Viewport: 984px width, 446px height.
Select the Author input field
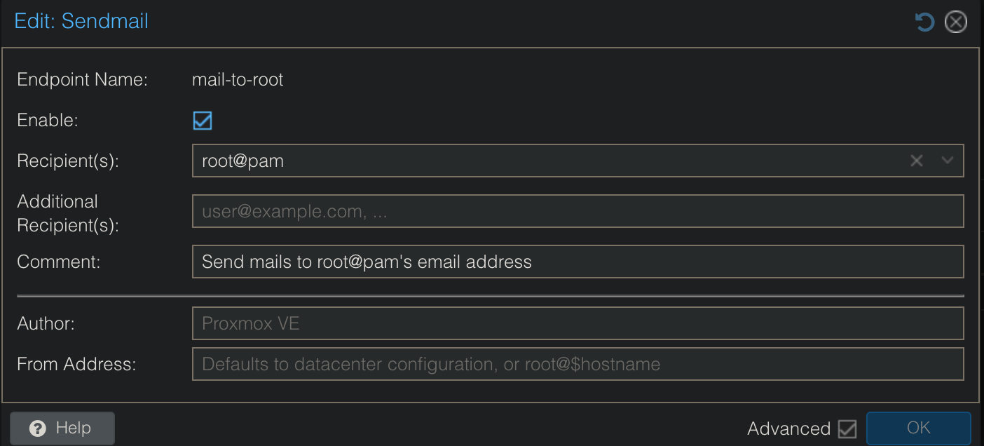(x=578, y=323)
